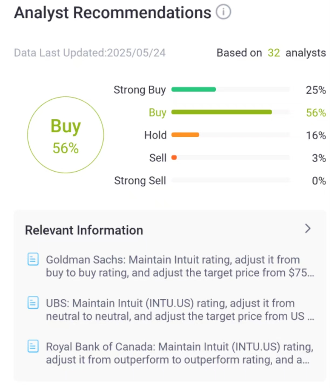Click the info icon beside Analyst Recommendations
Viewport: 330px width, 388px height.
click(x=223, y=12)
